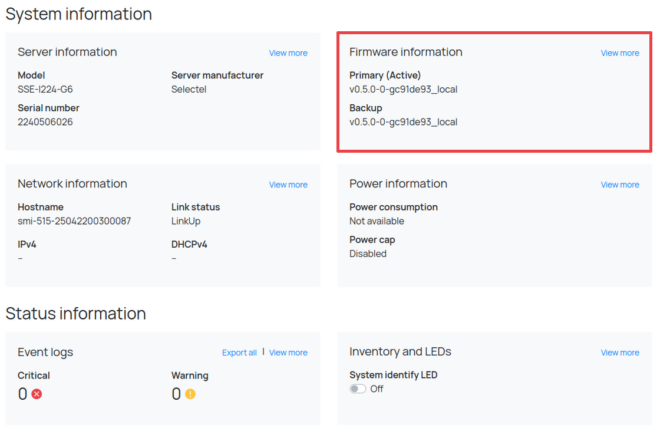Select the serial number 2240506026
The width and height of the screenshot is (670, 441).
(45, 122)
